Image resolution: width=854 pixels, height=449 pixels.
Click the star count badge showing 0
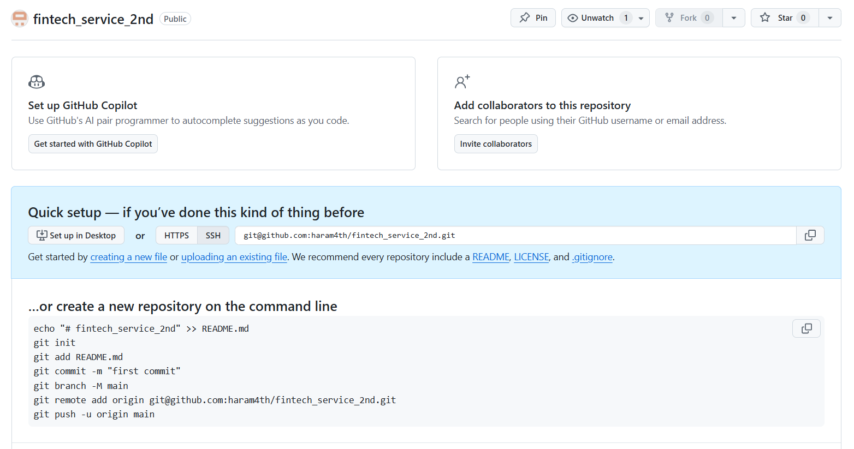coord(803,18)
